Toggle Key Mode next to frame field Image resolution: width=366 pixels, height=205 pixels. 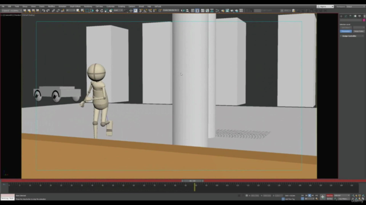tap(303, 199)
